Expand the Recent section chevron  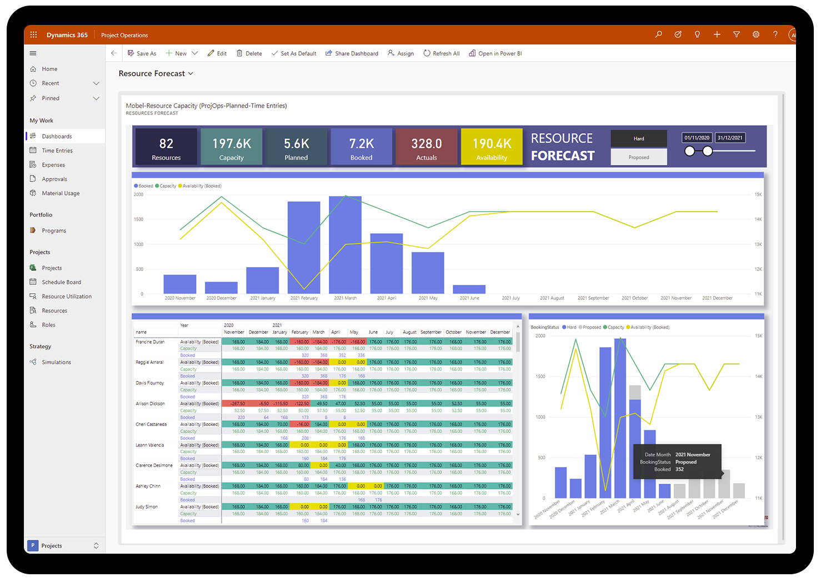pyautogui.click(x=96, y=83)
